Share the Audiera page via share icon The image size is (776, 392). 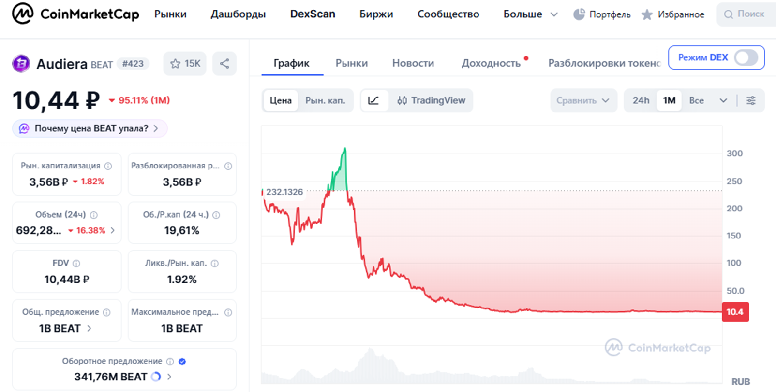pyautogui.click(x=224, y=63)
